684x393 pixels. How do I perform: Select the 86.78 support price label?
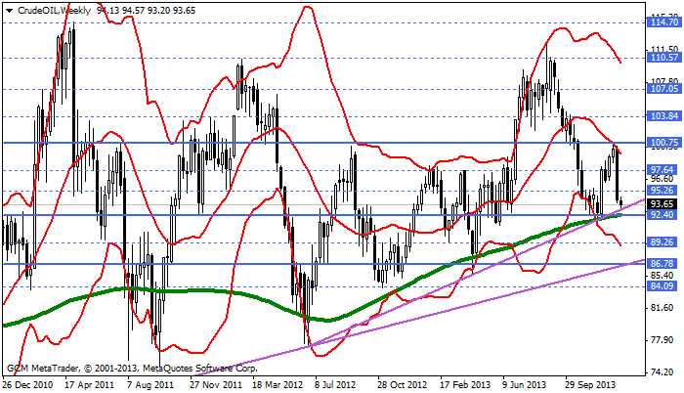[x=663, y=264]
